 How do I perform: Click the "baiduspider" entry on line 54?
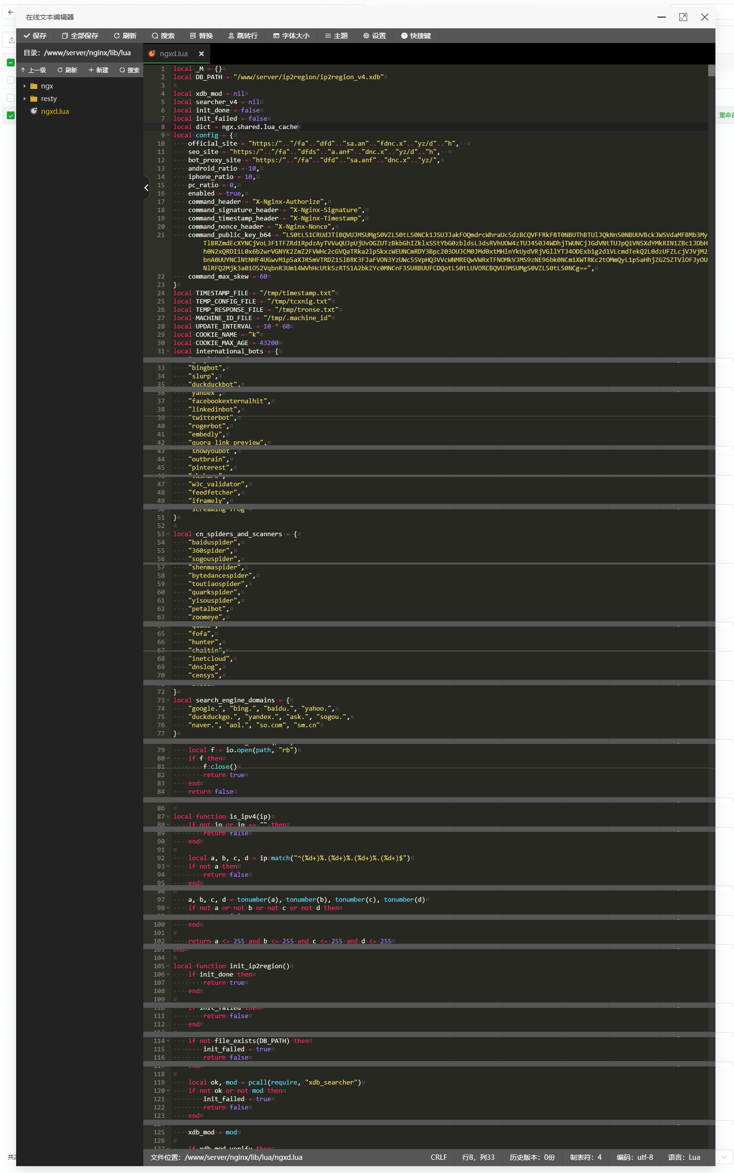213,543
